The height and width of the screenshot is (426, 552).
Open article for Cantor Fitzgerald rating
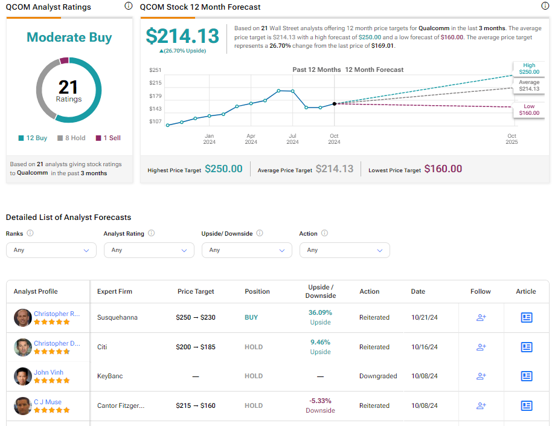[526, 405]
